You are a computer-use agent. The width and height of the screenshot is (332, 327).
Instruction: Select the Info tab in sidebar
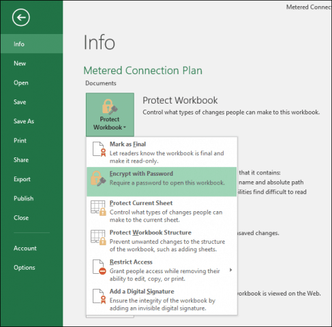pyautogui.click(x=31, y=44)
